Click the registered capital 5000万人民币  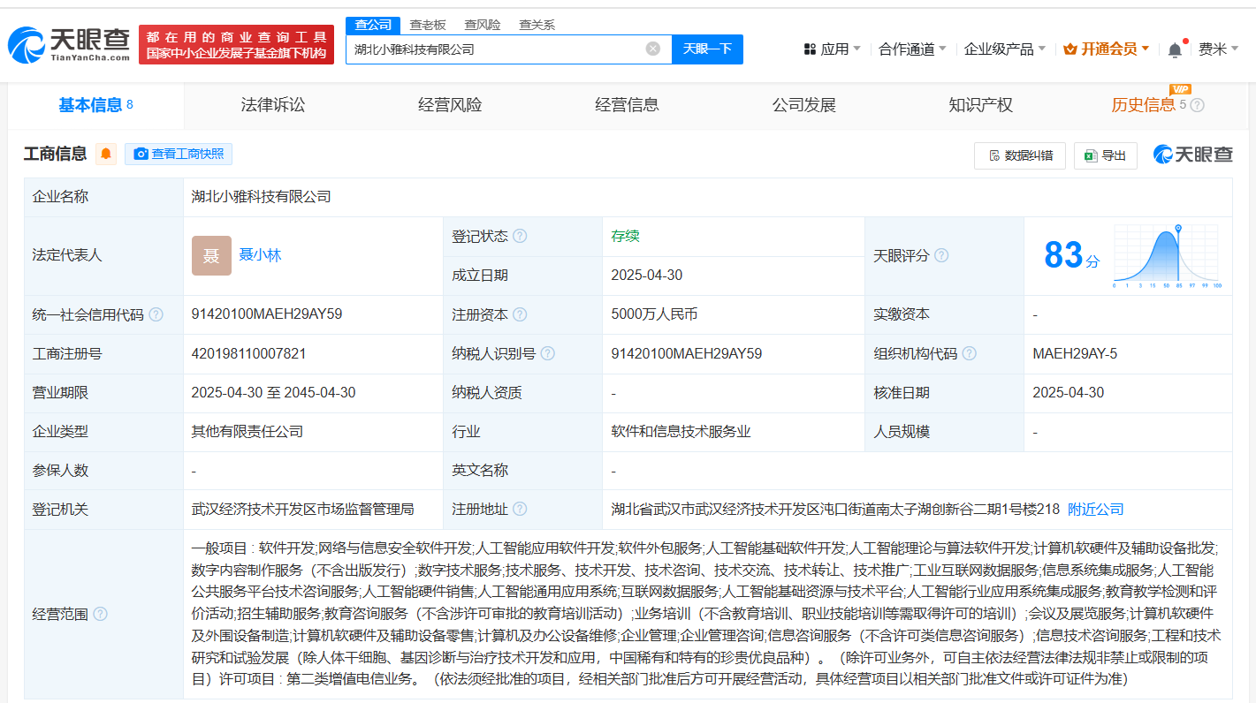pos(654,314)
